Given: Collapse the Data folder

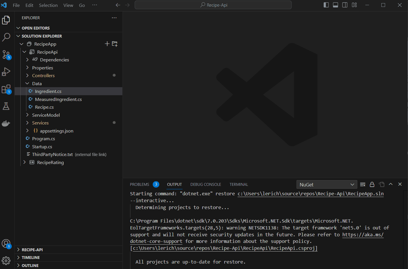Looking at the screenshot, I should (x=27, y=83).
